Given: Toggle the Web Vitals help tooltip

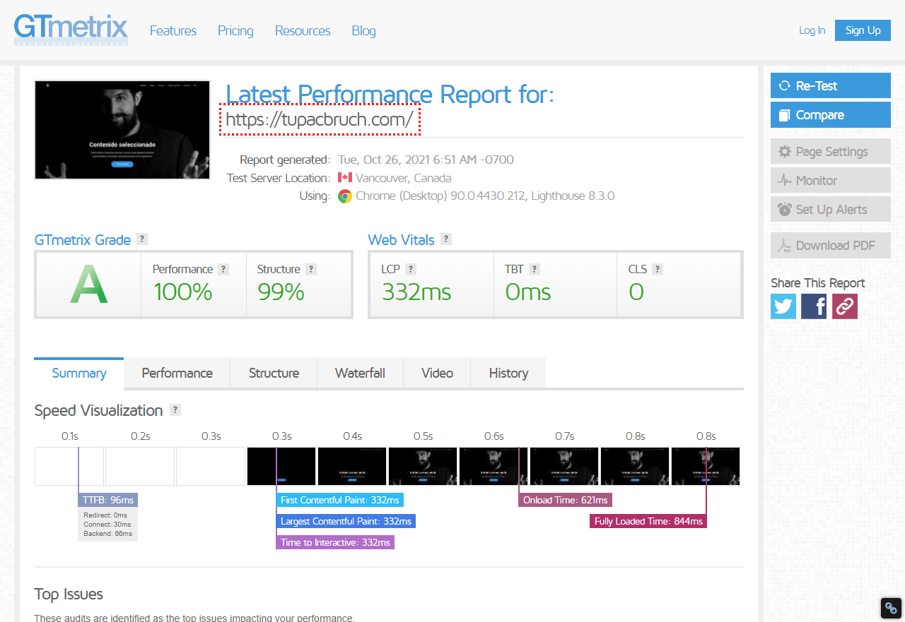Looking at the screenshot, I should [445, 239].
